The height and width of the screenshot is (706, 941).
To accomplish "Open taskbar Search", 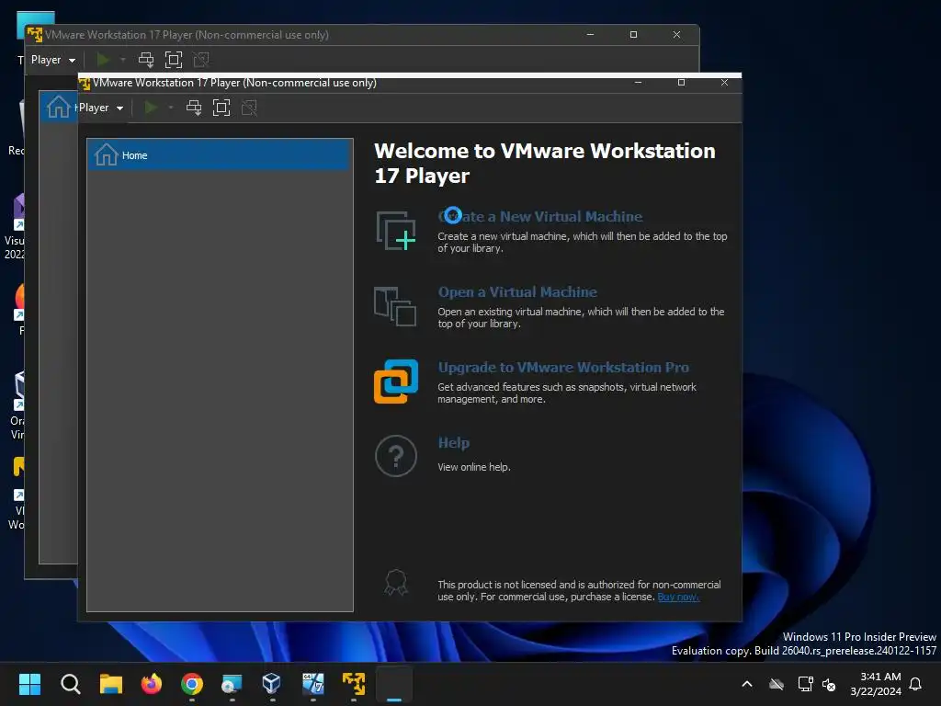I will (x=70, y=684).
